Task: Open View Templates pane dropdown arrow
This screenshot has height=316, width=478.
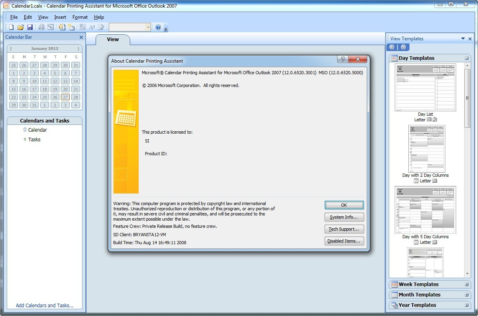Action: pyautogui.click(x=463, y=39)
